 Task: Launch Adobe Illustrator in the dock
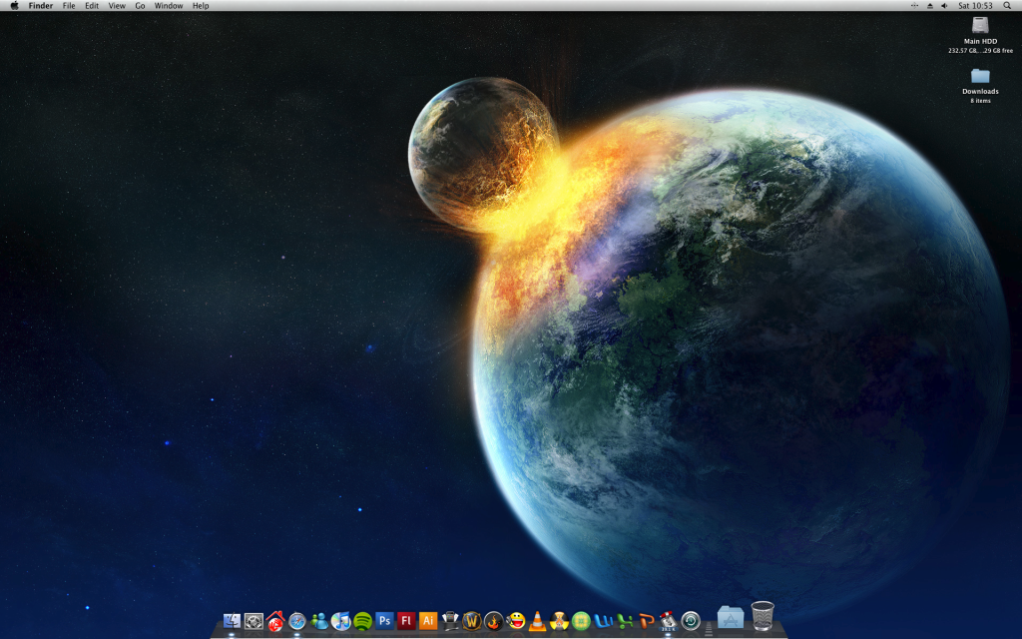[428, 621]
